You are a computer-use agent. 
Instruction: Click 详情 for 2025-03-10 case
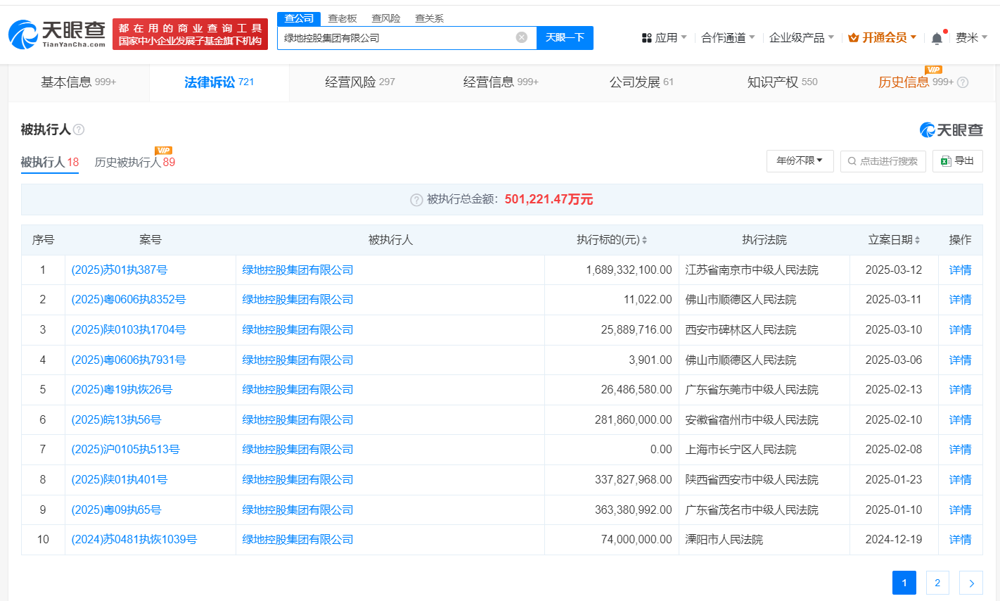960,330
